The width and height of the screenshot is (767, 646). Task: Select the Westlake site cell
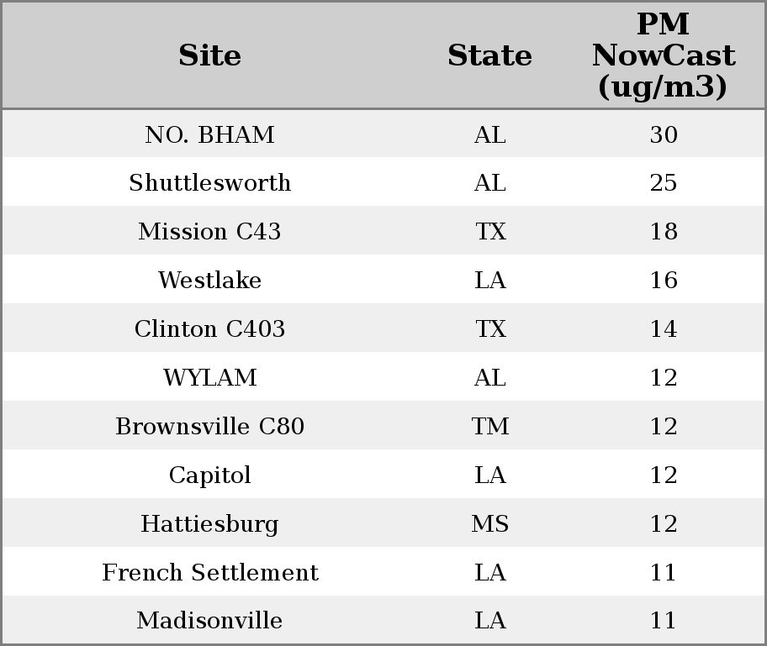coord(209,281)
